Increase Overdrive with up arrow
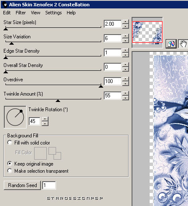Screen dimensions: 188x206 click(125, 79)
